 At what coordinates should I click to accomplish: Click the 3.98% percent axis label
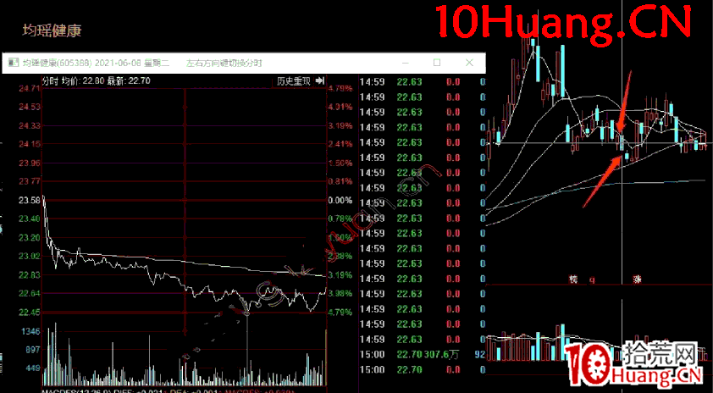tap(340, 293)
